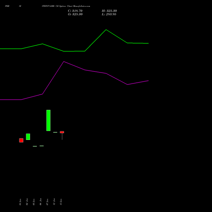This screenshot has height=212, width=212.
Task: Click the open value O: 325.30
Action: 75,14
